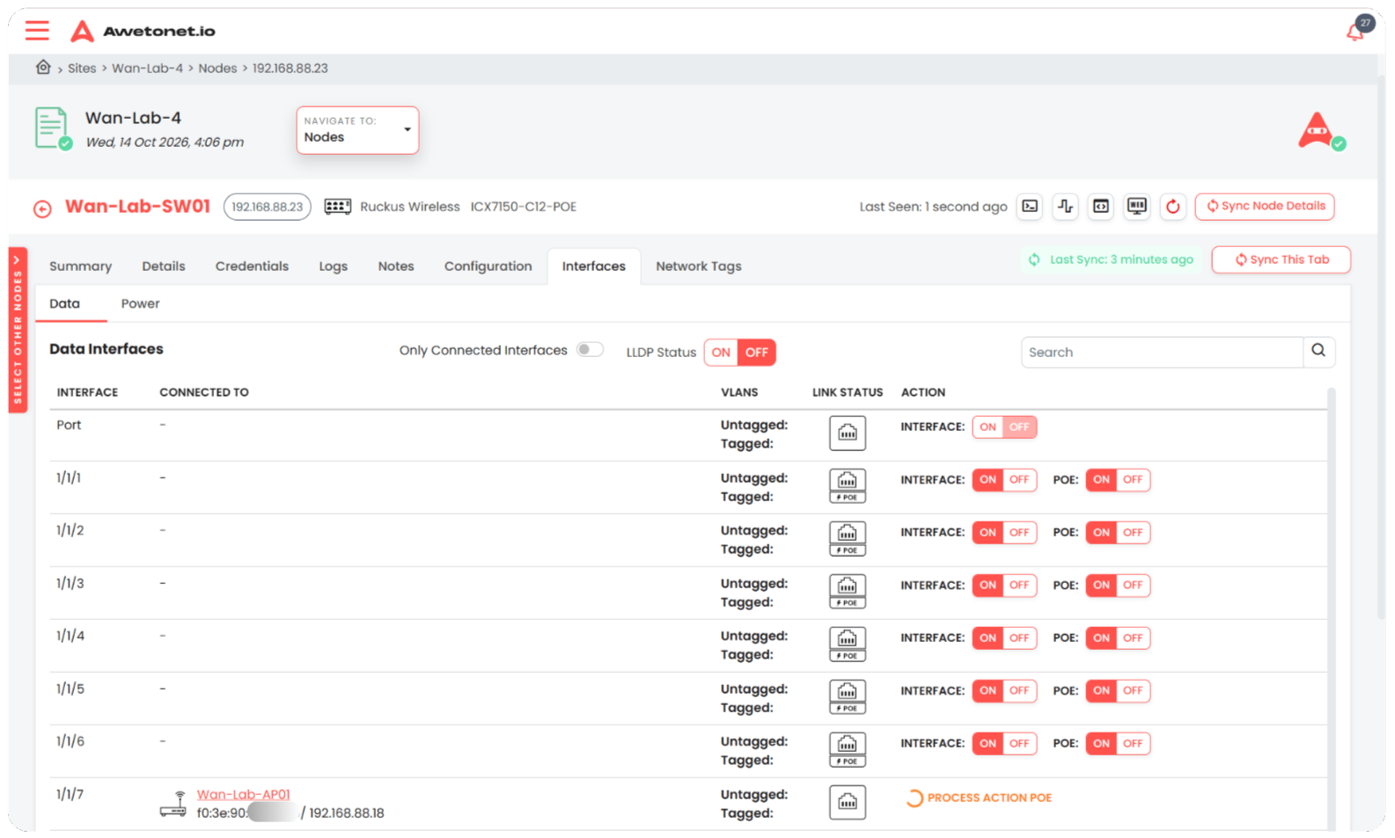Click the search magnifier icon

[1318, 351]
